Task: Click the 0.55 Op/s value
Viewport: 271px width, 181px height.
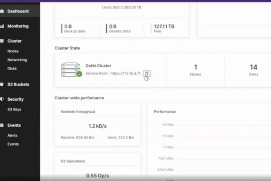Action: pyautogui.click(x=97, y=175)
